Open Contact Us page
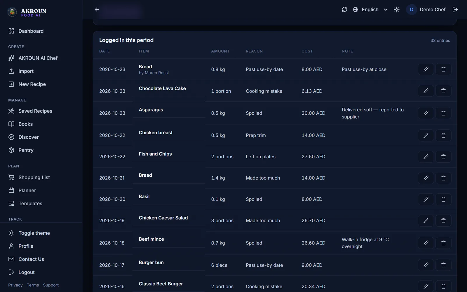Screen dimensions: 467x292 point(41,259)
